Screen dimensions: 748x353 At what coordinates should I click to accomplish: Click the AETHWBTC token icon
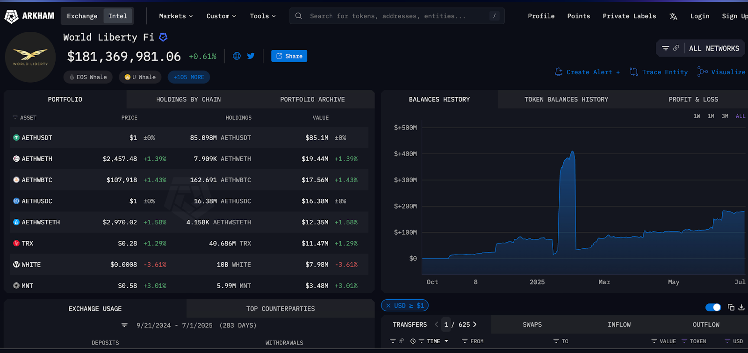coord(16,180)
